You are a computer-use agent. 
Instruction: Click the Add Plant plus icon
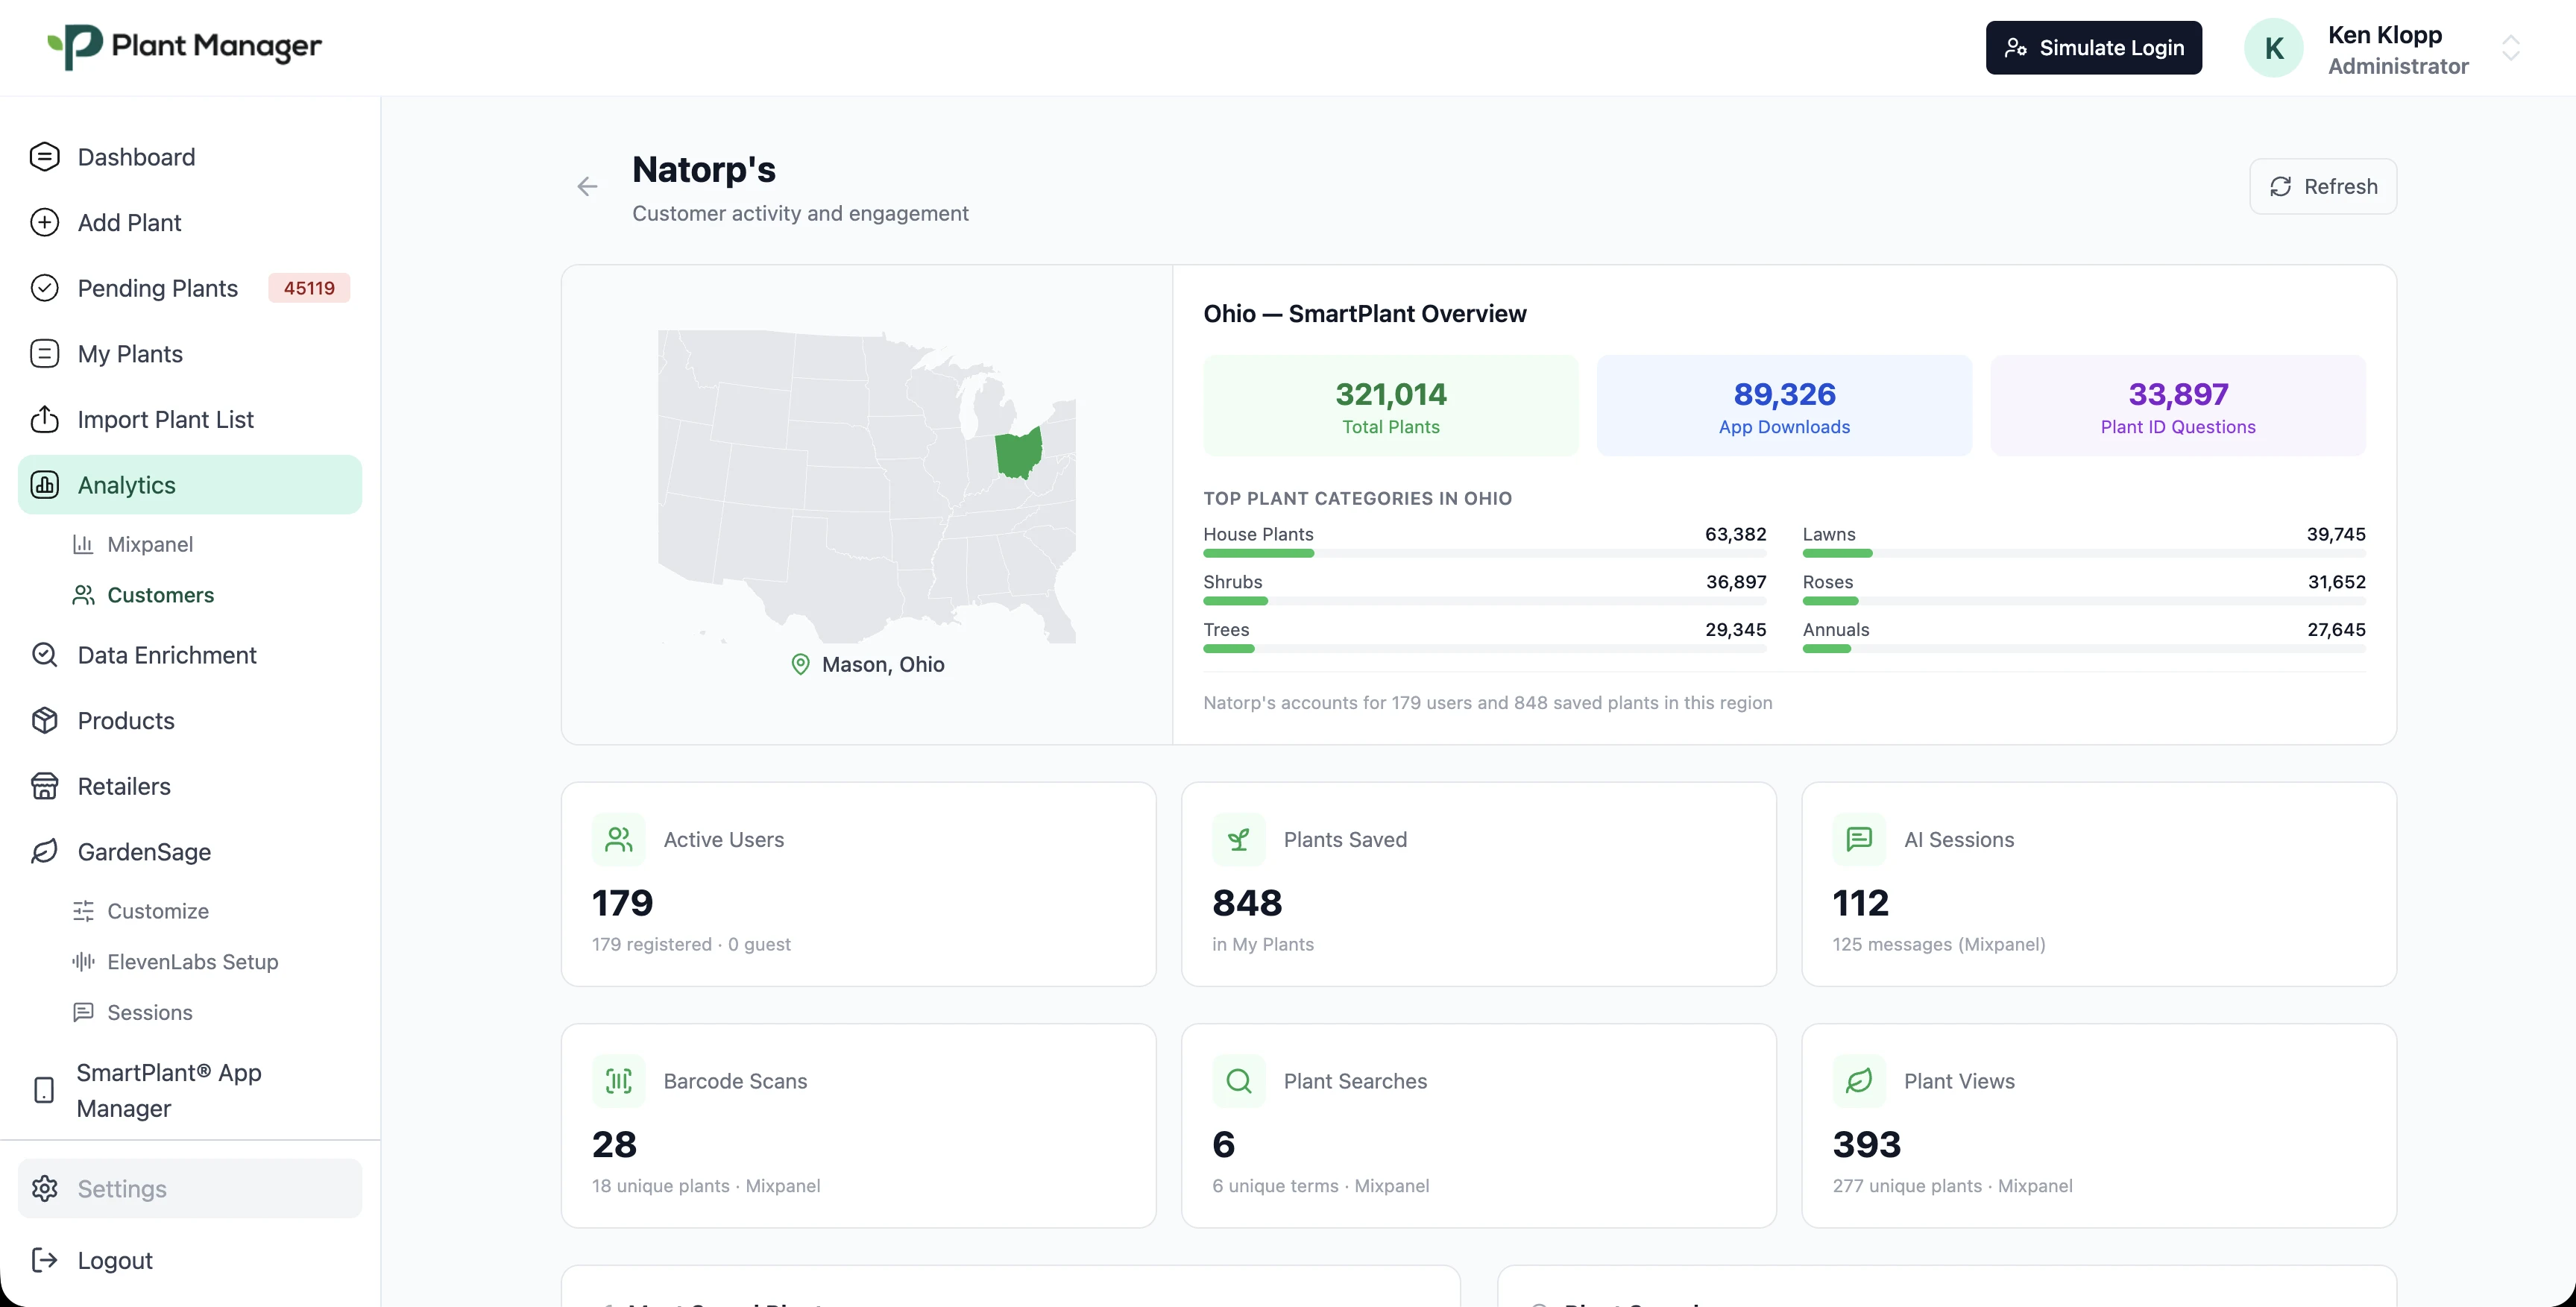pyautogui.click(x=44, y=222)
